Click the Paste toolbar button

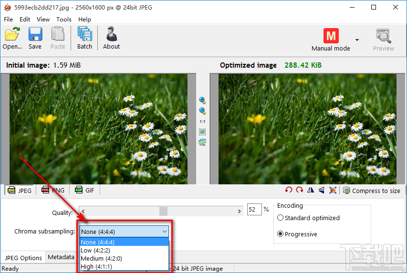[x=58, y=38]
